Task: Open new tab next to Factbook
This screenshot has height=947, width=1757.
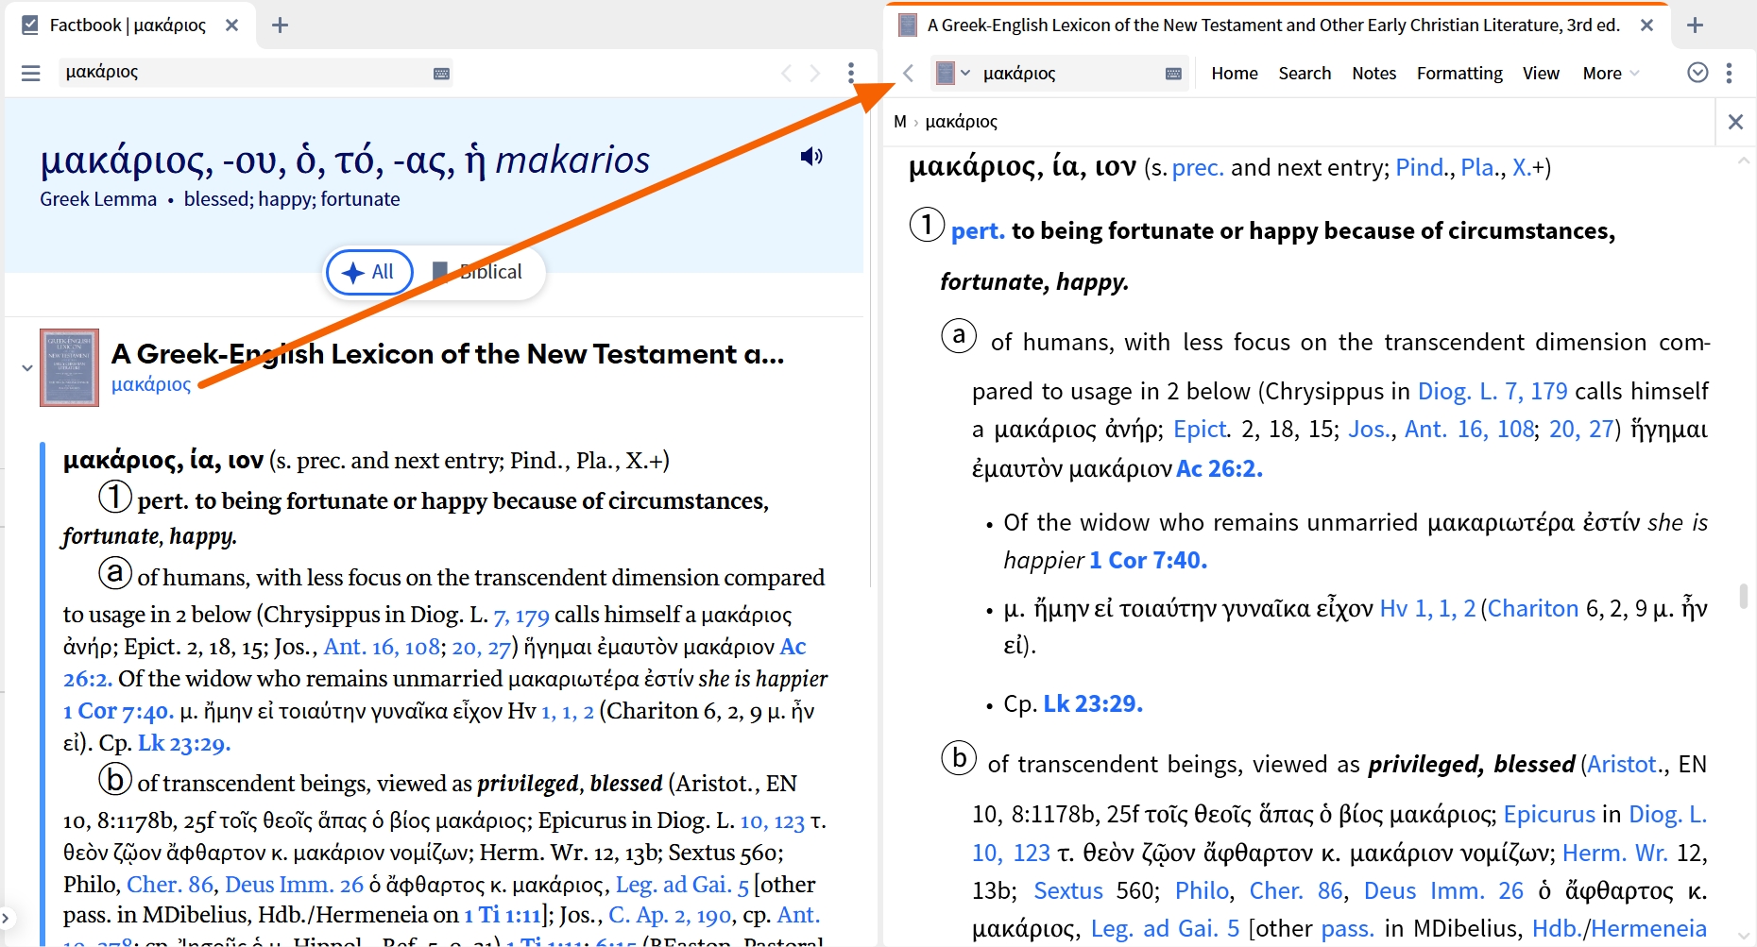Action: [x=280, y=25]
